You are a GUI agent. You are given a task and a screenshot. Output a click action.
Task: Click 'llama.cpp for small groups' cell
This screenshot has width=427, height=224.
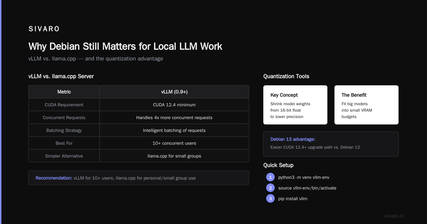tap(174, 156)
